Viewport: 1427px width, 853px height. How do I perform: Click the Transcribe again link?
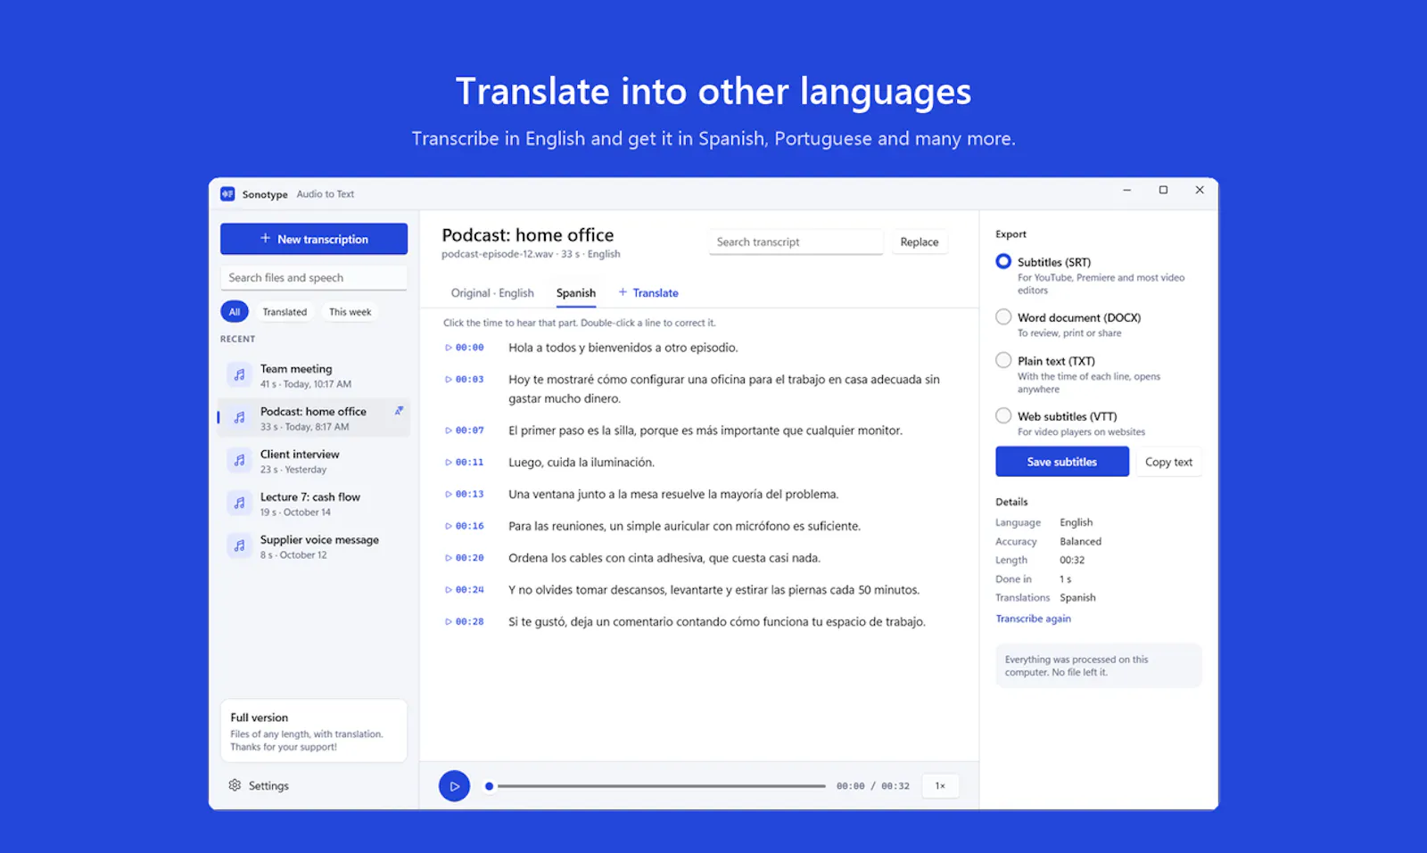1034,619
